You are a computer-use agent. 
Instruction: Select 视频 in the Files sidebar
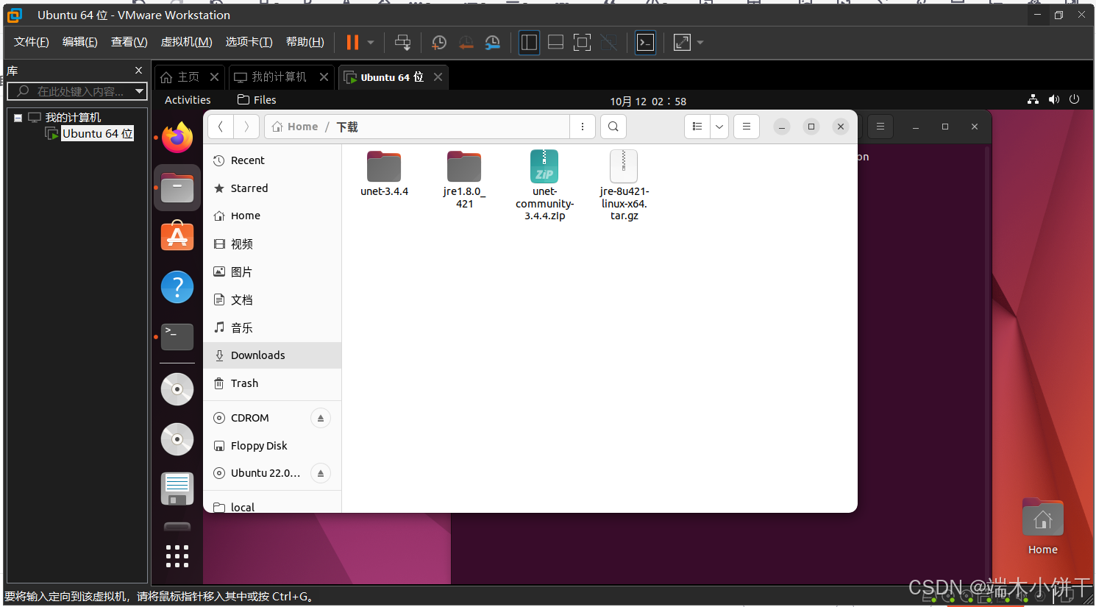tap(272, 244)
